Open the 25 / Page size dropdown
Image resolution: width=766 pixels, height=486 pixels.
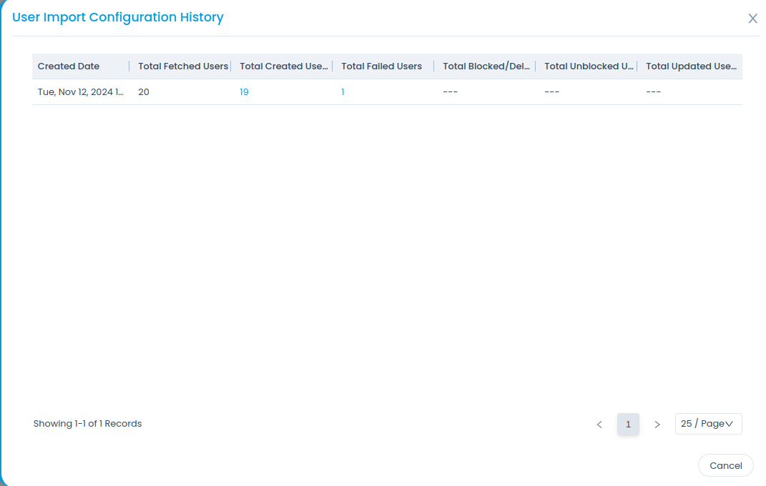[708, 424]
